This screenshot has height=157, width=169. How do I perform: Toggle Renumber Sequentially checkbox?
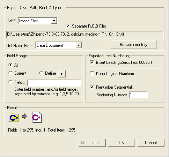92,87
